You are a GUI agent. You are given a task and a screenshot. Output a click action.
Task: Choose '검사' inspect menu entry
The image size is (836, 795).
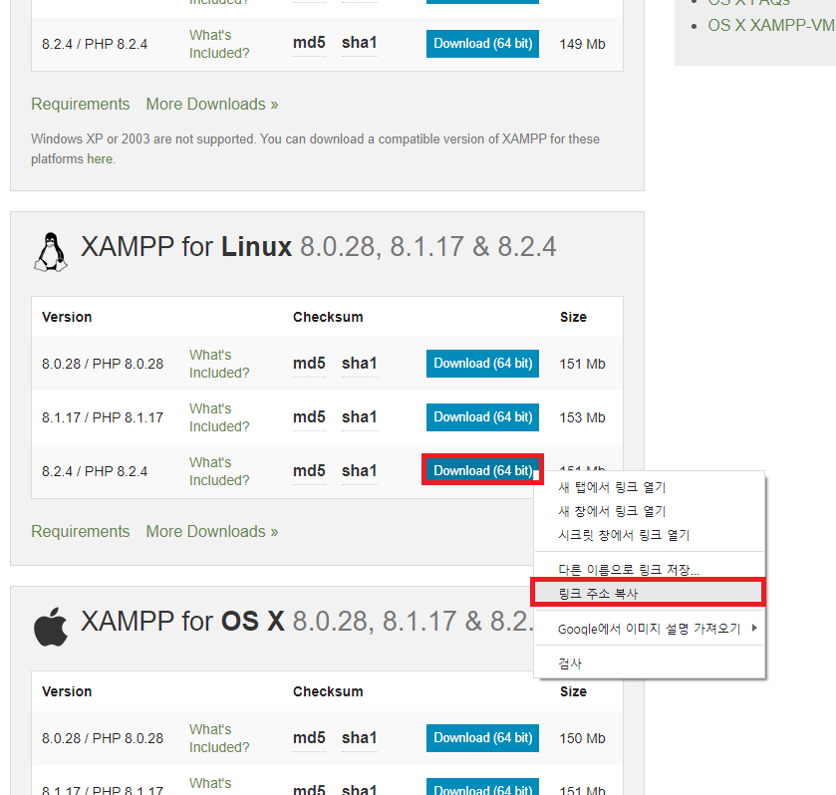[x=650, y=663]
